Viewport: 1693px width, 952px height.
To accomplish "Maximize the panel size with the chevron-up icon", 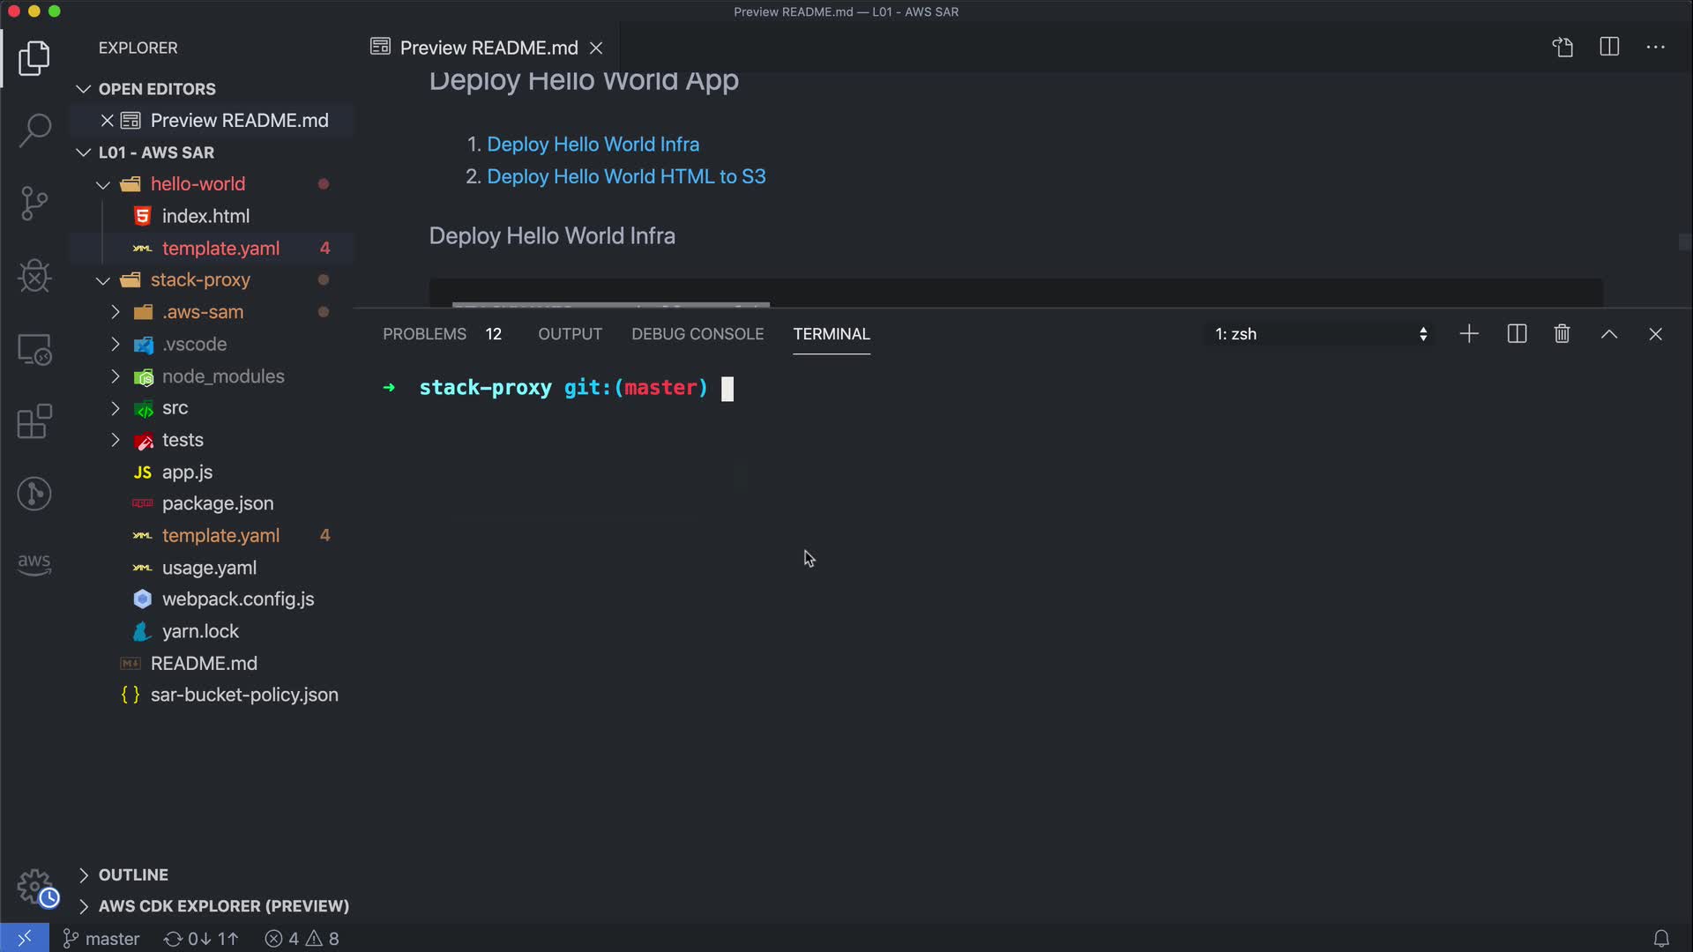I will click(1608, 334).
